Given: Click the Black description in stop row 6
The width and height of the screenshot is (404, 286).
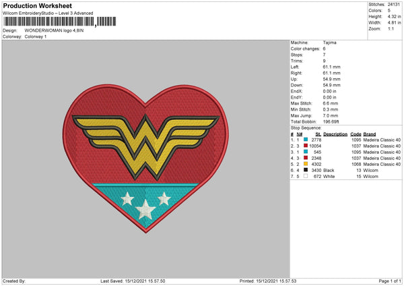Looking at the screenshot, I should (x=329, y=171).
